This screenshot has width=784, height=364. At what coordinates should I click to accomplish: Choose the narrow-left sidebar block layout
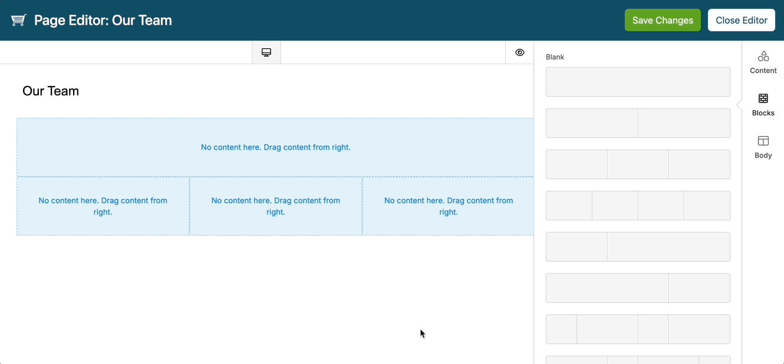pyautogui.click(x=638, y=247)
